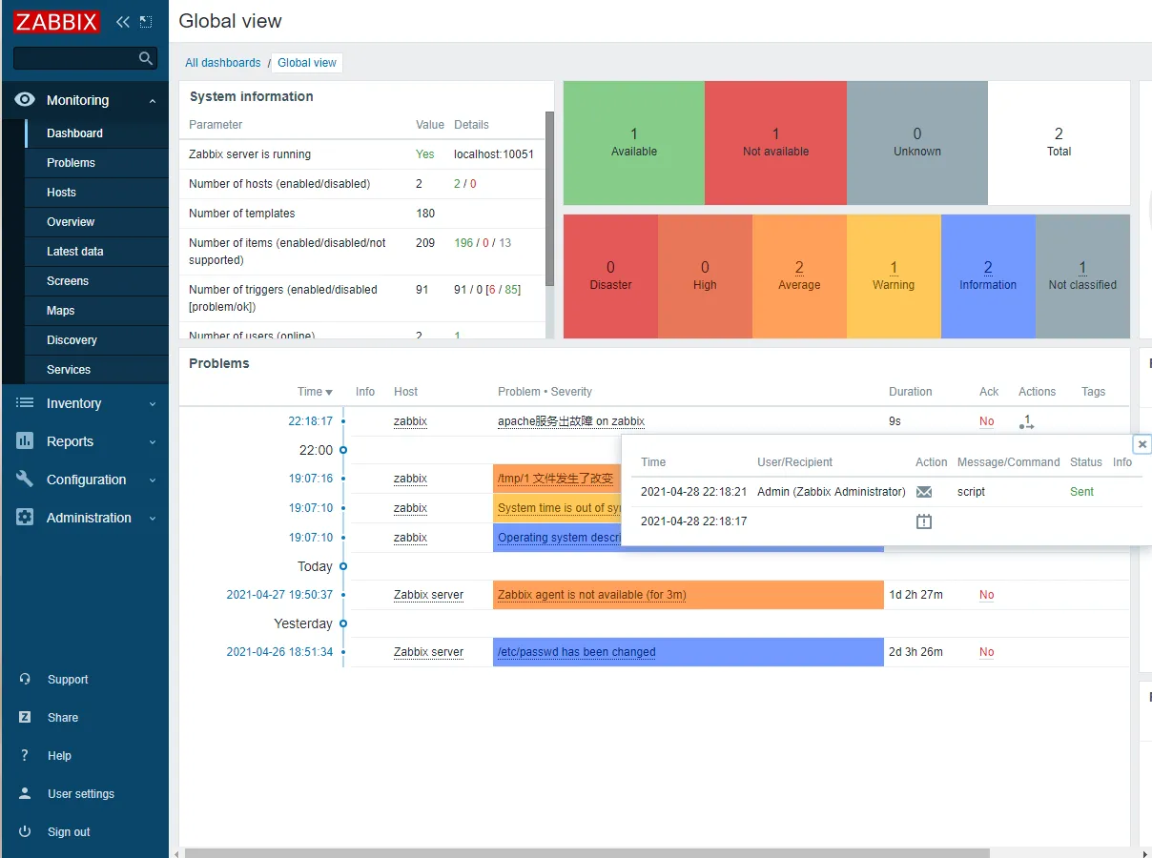This screenshot has width=1152, height=858.
Task: Click the Share Z icon
Action: point(25,718)
